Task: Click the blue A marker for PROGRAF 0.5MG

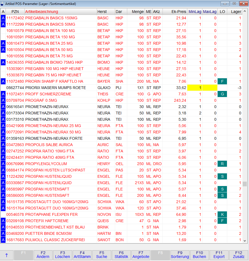Action: coord(3,100)
